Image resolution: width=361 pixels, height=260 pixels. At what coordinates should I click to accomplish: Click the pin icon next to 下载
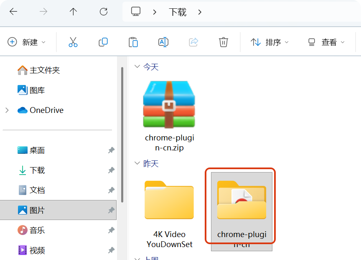coord(111,170)
